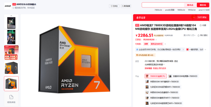Image resolution: width=211 pixels, height=107 pixels.
Task: Click 搜本店 search-this-store tab button
Action: pyautogui.click(x=190, y=5)
